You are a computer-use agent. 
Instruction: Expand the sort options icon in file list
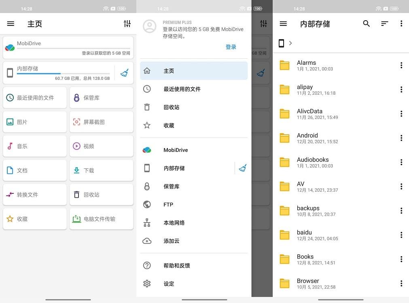[x=384, y=24]
